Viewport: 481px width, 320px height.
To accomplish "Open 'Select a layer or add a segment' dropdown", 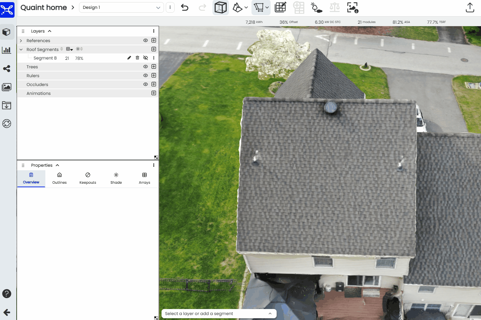I will coord(218,314).
